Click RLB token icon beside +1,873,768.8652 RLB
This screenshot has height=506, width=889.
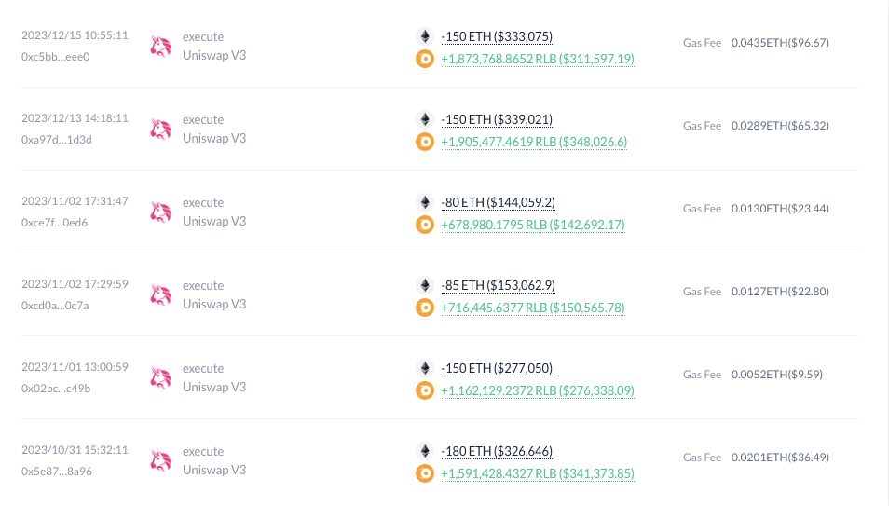pos(425,59)
